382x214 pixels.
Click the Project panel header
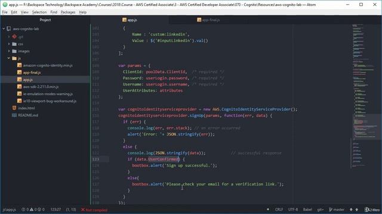click(x=45, y=20)
